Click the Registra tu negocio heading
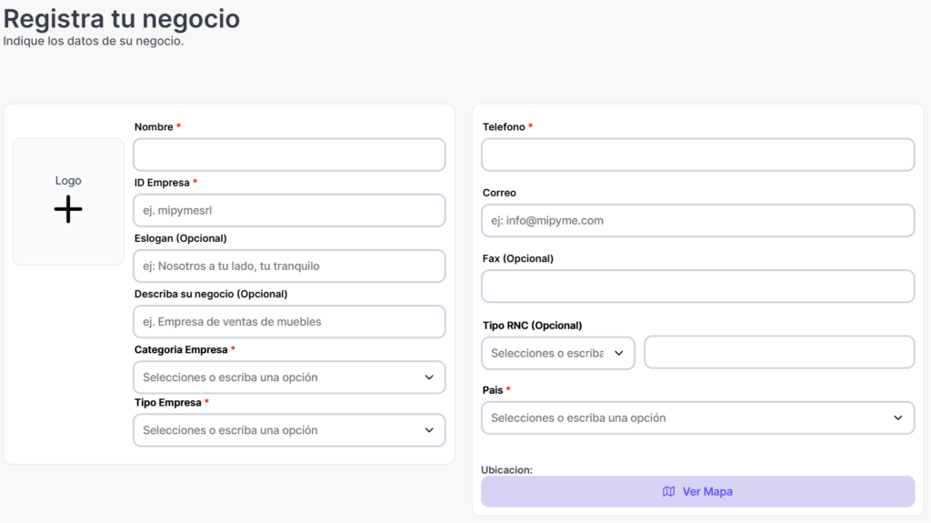 (x=122, y=18)
